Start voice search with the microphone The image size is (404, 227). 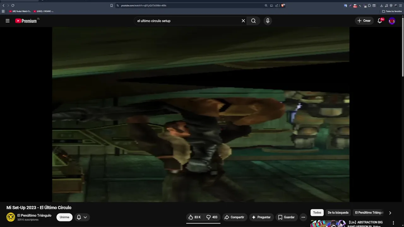coord(268,21)
